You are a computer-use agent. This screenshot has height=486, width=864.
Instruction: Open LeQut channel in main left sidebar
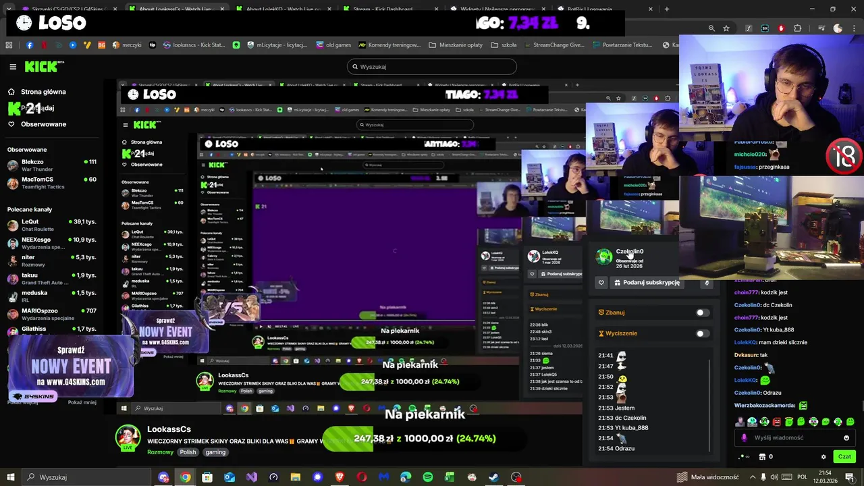coord(52,225)
